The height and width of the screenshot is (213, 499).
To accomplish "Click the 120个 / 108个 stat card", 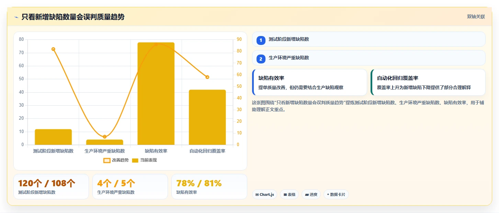I will (51, 187).
